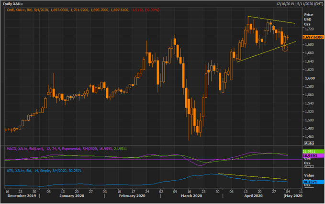Click the 12/16/2019 - 5/11/2020 (GMT) date range

pyautogui.click(x=300, y=4)
